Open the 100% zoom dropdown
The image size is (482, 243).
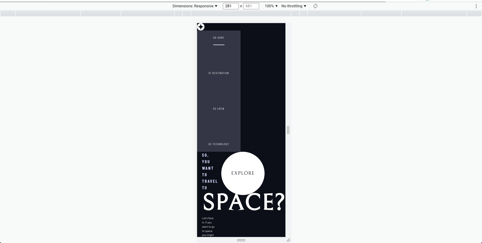coord(271,6)
